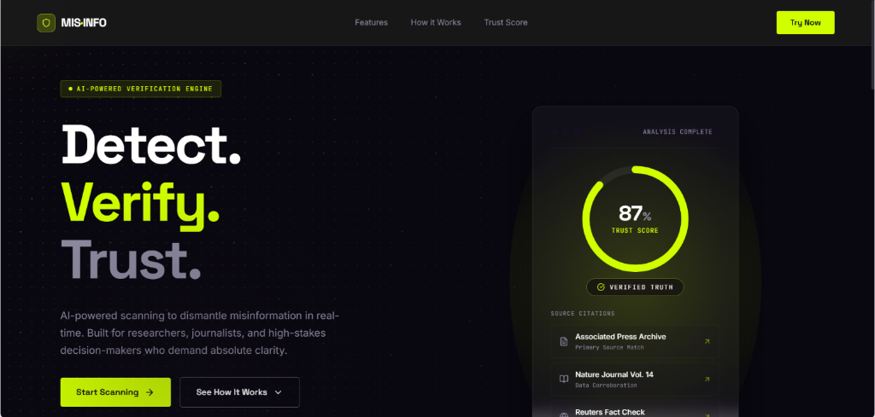Click the document icon beside Associated Press Archive

click(564, 341)
